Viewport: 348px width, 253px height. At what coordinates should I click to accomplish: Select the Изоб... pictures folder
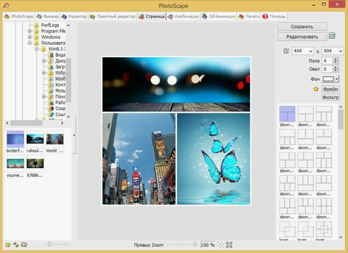(60, 79)
